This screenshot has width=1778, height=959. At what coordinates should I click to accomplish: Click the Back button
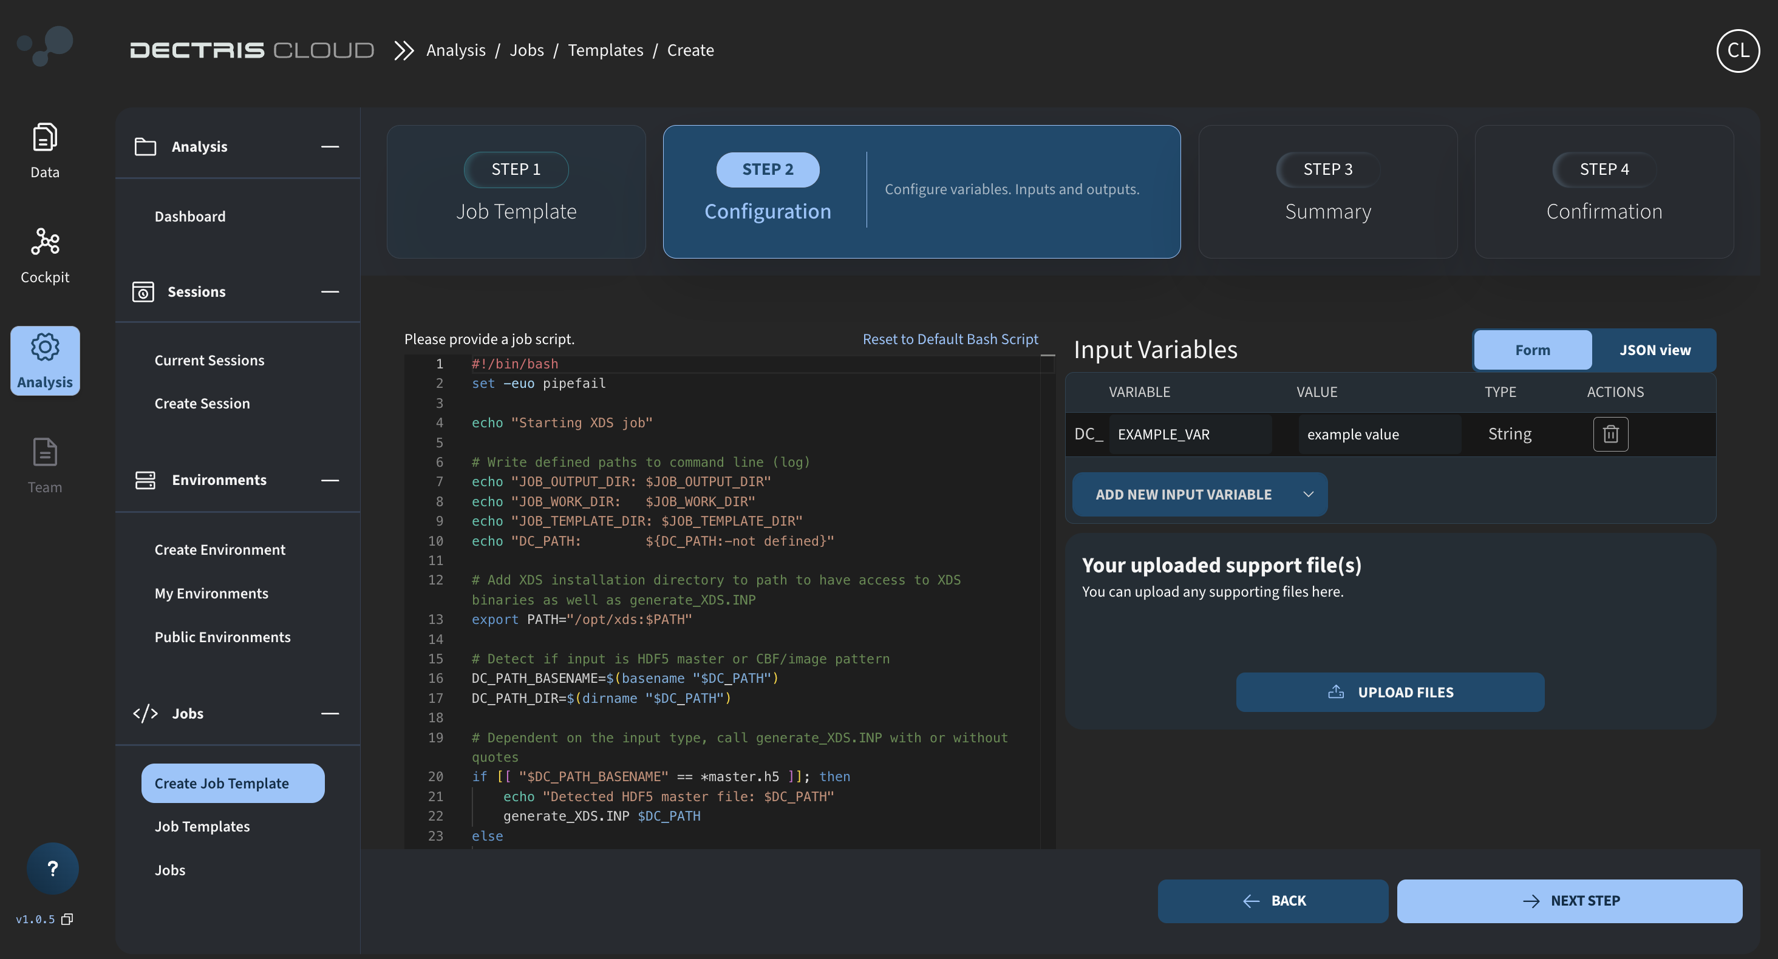(x=1272, y=900)
